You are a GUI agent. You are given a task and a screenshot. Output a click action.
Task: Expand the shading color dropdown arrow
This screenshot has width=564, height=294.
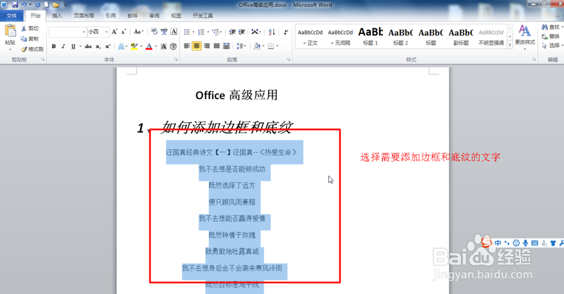pyautogui.click(x=263, y=46)
